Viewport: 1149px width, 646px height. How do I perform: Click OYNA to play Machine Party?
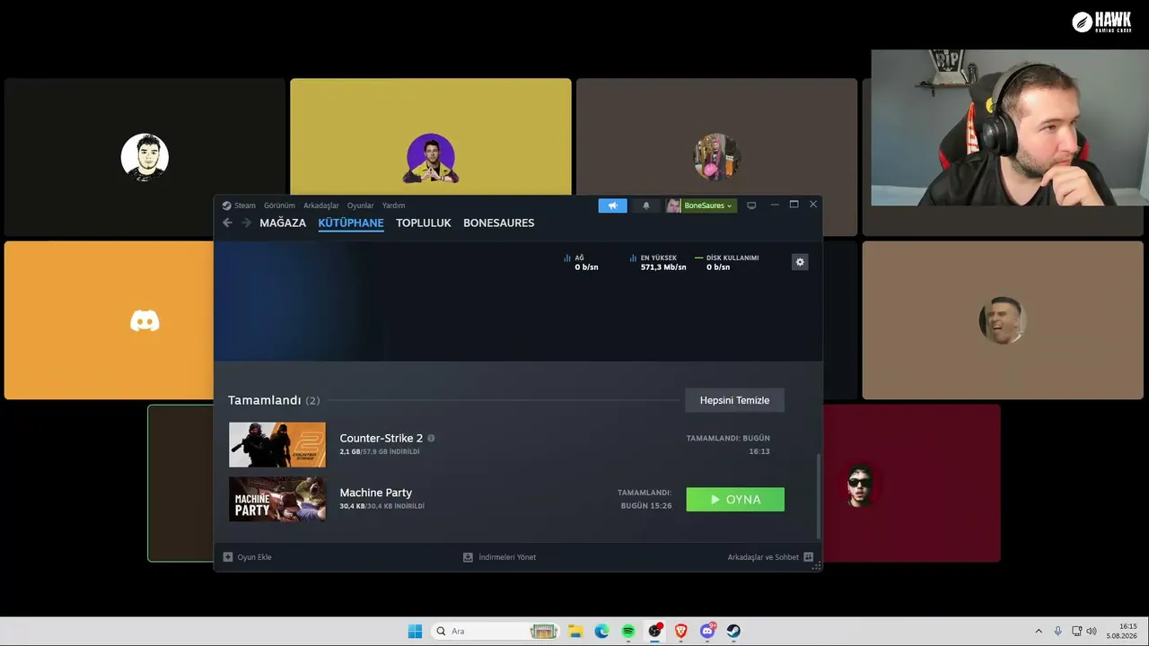point(735,500)
